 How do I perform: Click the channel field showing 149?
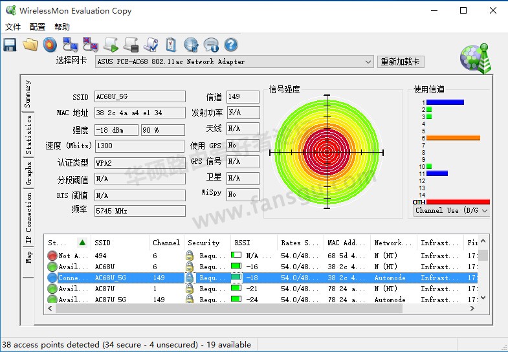(x=243, y=96)
